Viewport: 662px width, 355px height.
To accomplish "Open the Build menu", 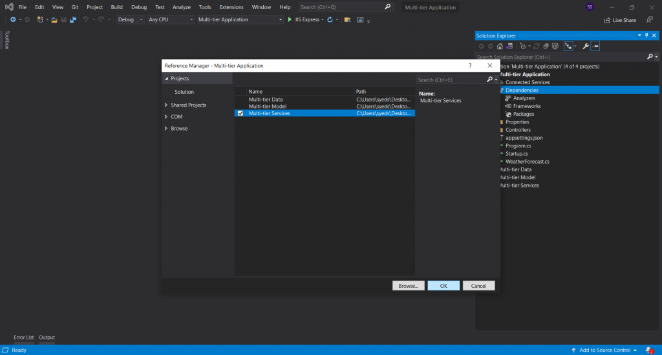I will pos(116,7).
